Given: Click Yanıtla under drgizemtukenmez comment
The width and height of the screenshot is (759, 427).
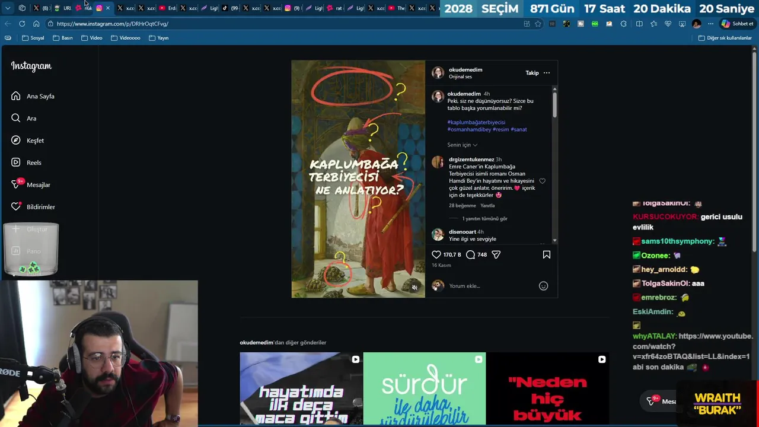Looking at the screenshot, I should (x=487, y=206).
